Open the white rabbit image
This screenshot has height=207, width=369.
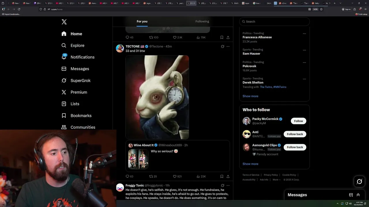[x=157, y=97]
